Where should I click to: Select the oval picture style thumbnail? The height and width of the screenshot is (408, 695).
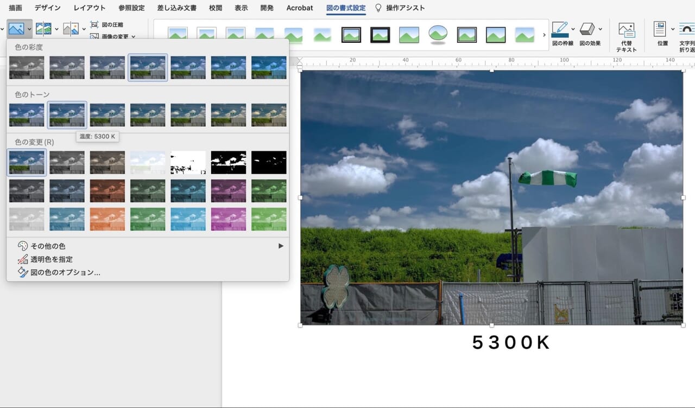pyautogui.click(x=438, y=34)
